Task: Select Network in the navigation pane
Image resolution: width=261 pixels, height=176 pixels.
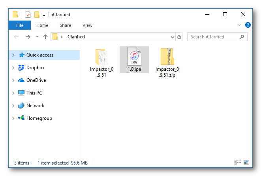Action: click(35, 106)
